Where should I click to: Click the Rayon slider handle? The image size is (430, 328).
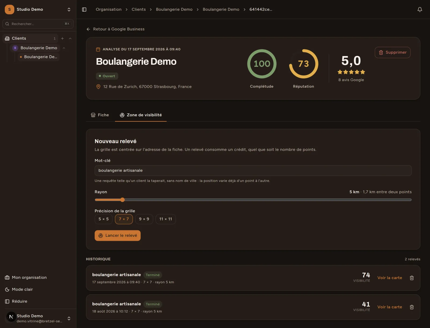[x=123, y=200]
